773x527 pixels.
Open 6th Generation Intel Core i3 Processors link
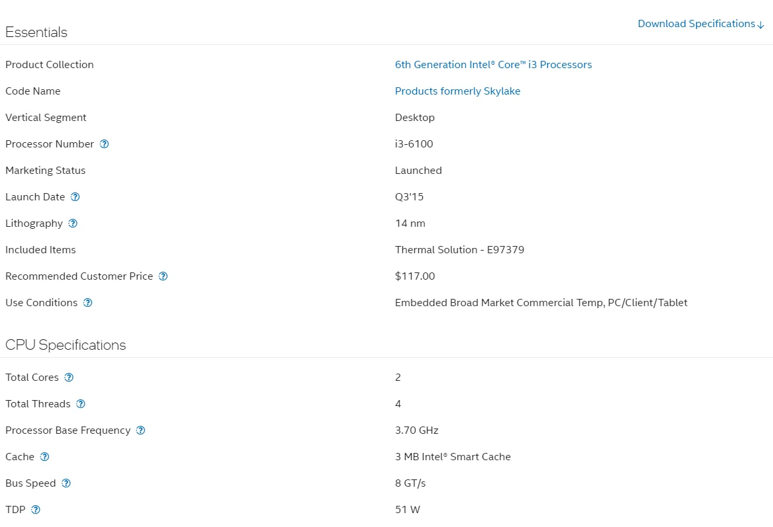pos(493,65)
